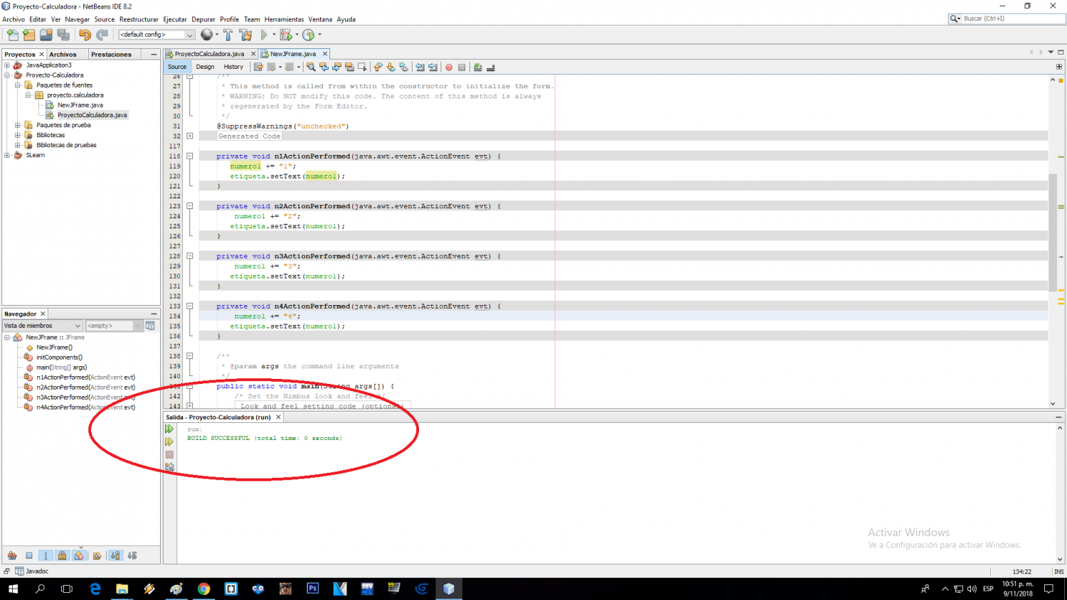
Task: Click the Next Bookmark icon
Action: tap(391, 67)
